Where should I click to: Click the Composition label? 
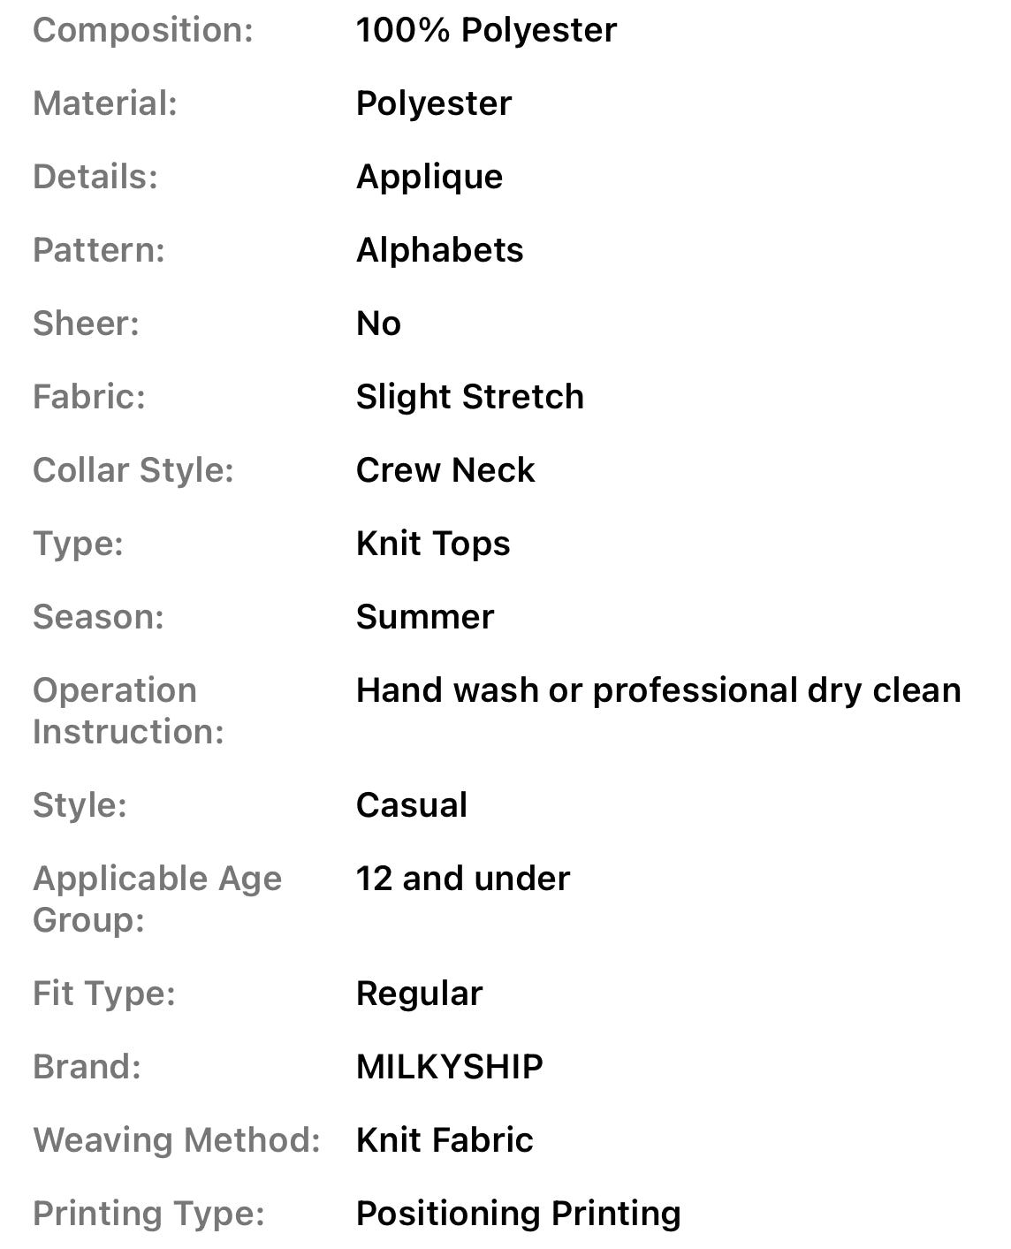tap(143, 30)
